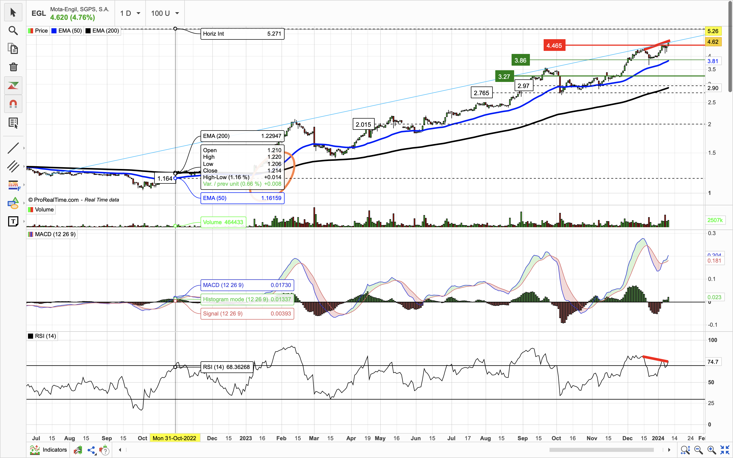This screenshot has height=458, width=733.
Task: Expand the shapes tool submenu arrow
Action: click(24, 203)
